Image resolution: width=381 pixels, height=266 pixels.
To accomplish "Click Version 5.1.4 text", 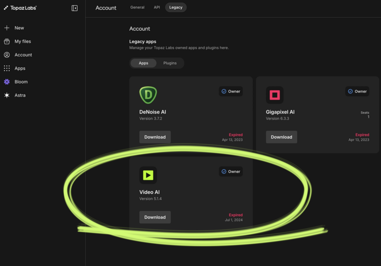I will (150, 198).
